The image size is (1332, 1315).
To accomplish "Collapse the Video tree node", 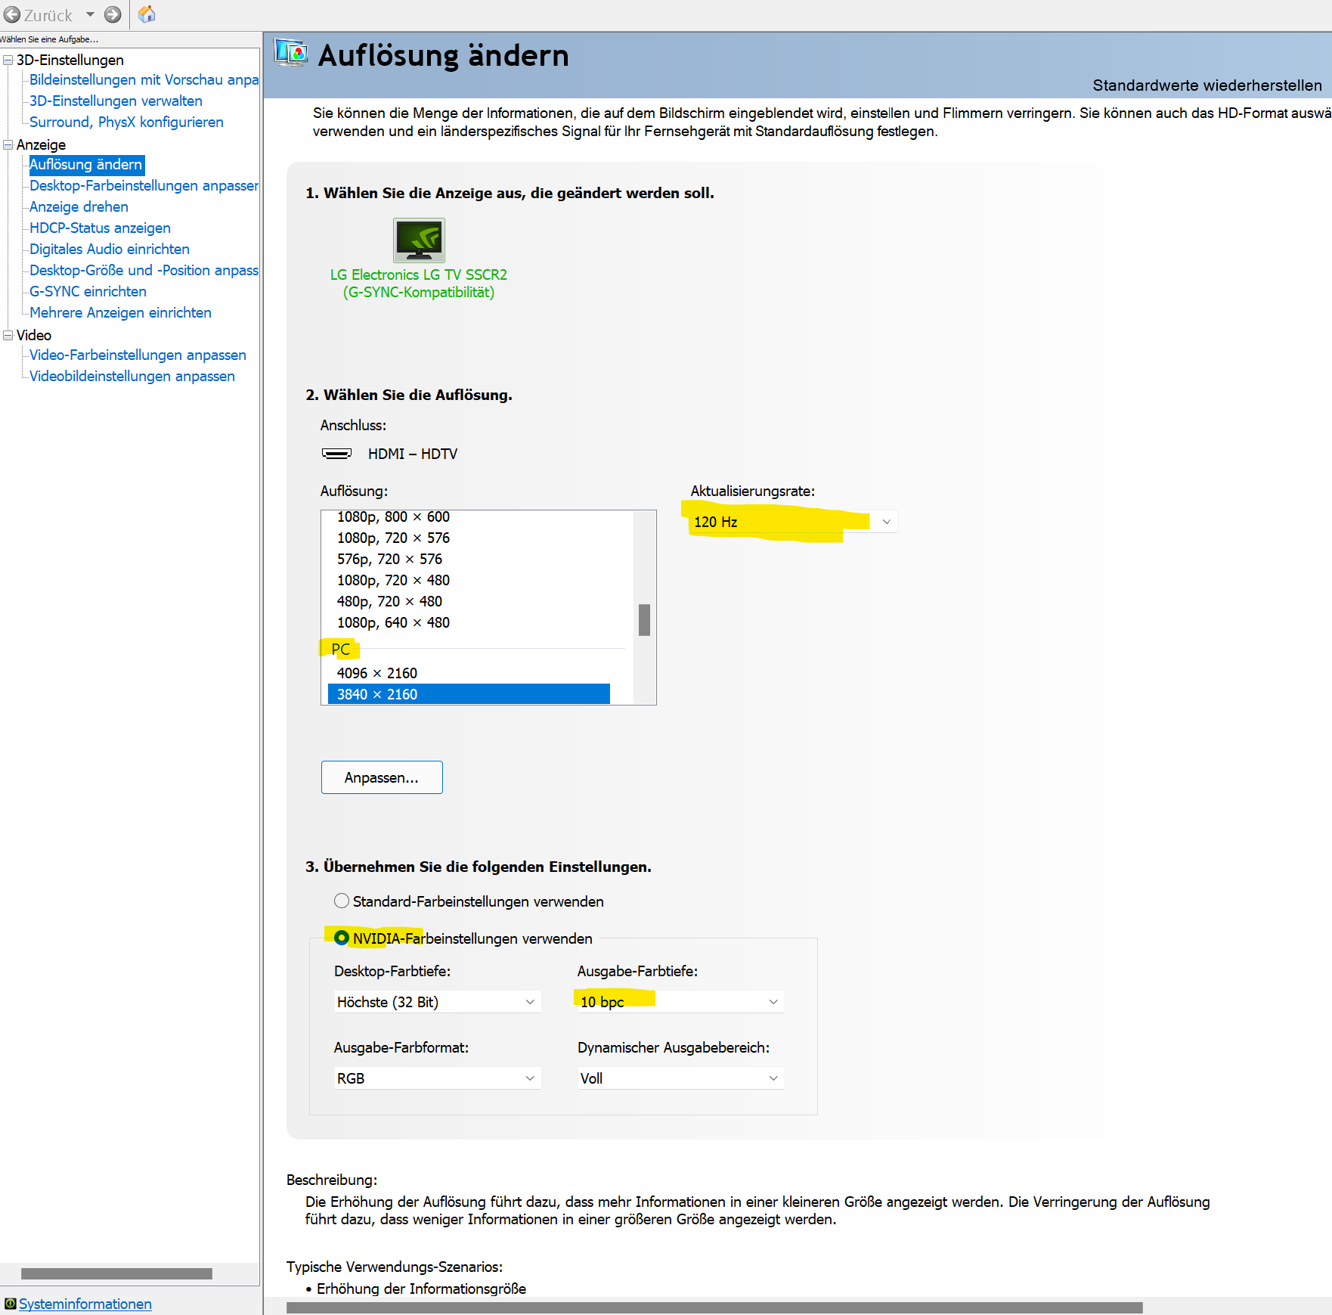I will [x=8, y=335].
